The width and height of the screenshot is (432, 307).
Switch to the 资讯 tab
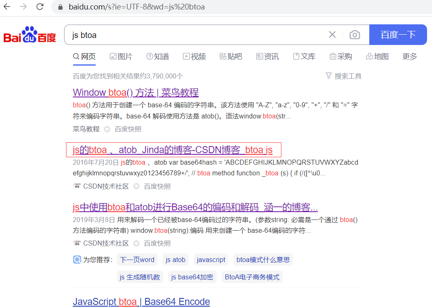(267, 57)
